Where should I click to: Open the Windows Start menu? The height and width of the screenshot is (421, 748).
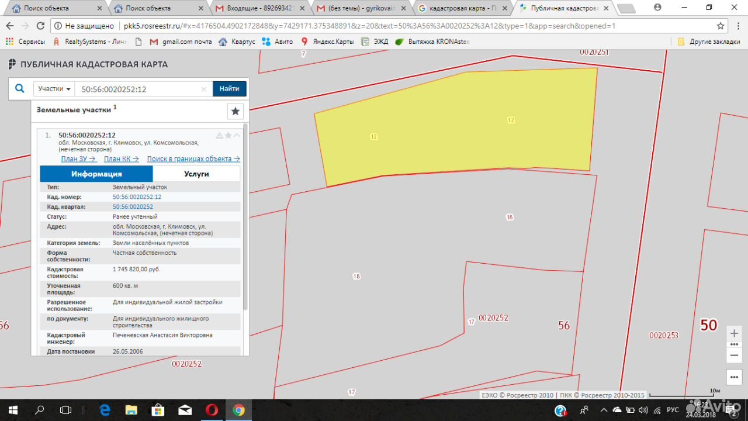tap(13, 410)
